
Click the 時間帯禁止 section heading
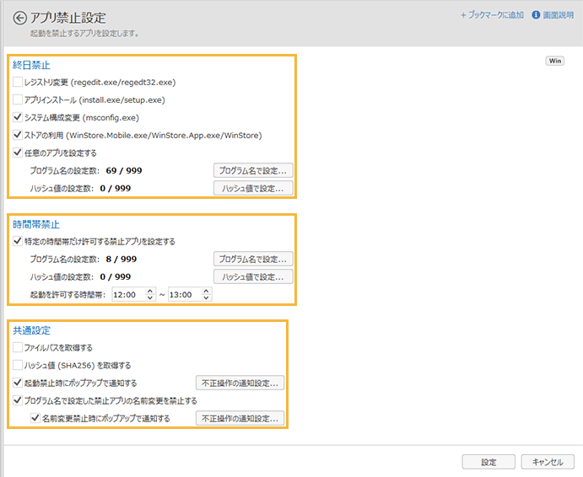click(x=36, y=224)
